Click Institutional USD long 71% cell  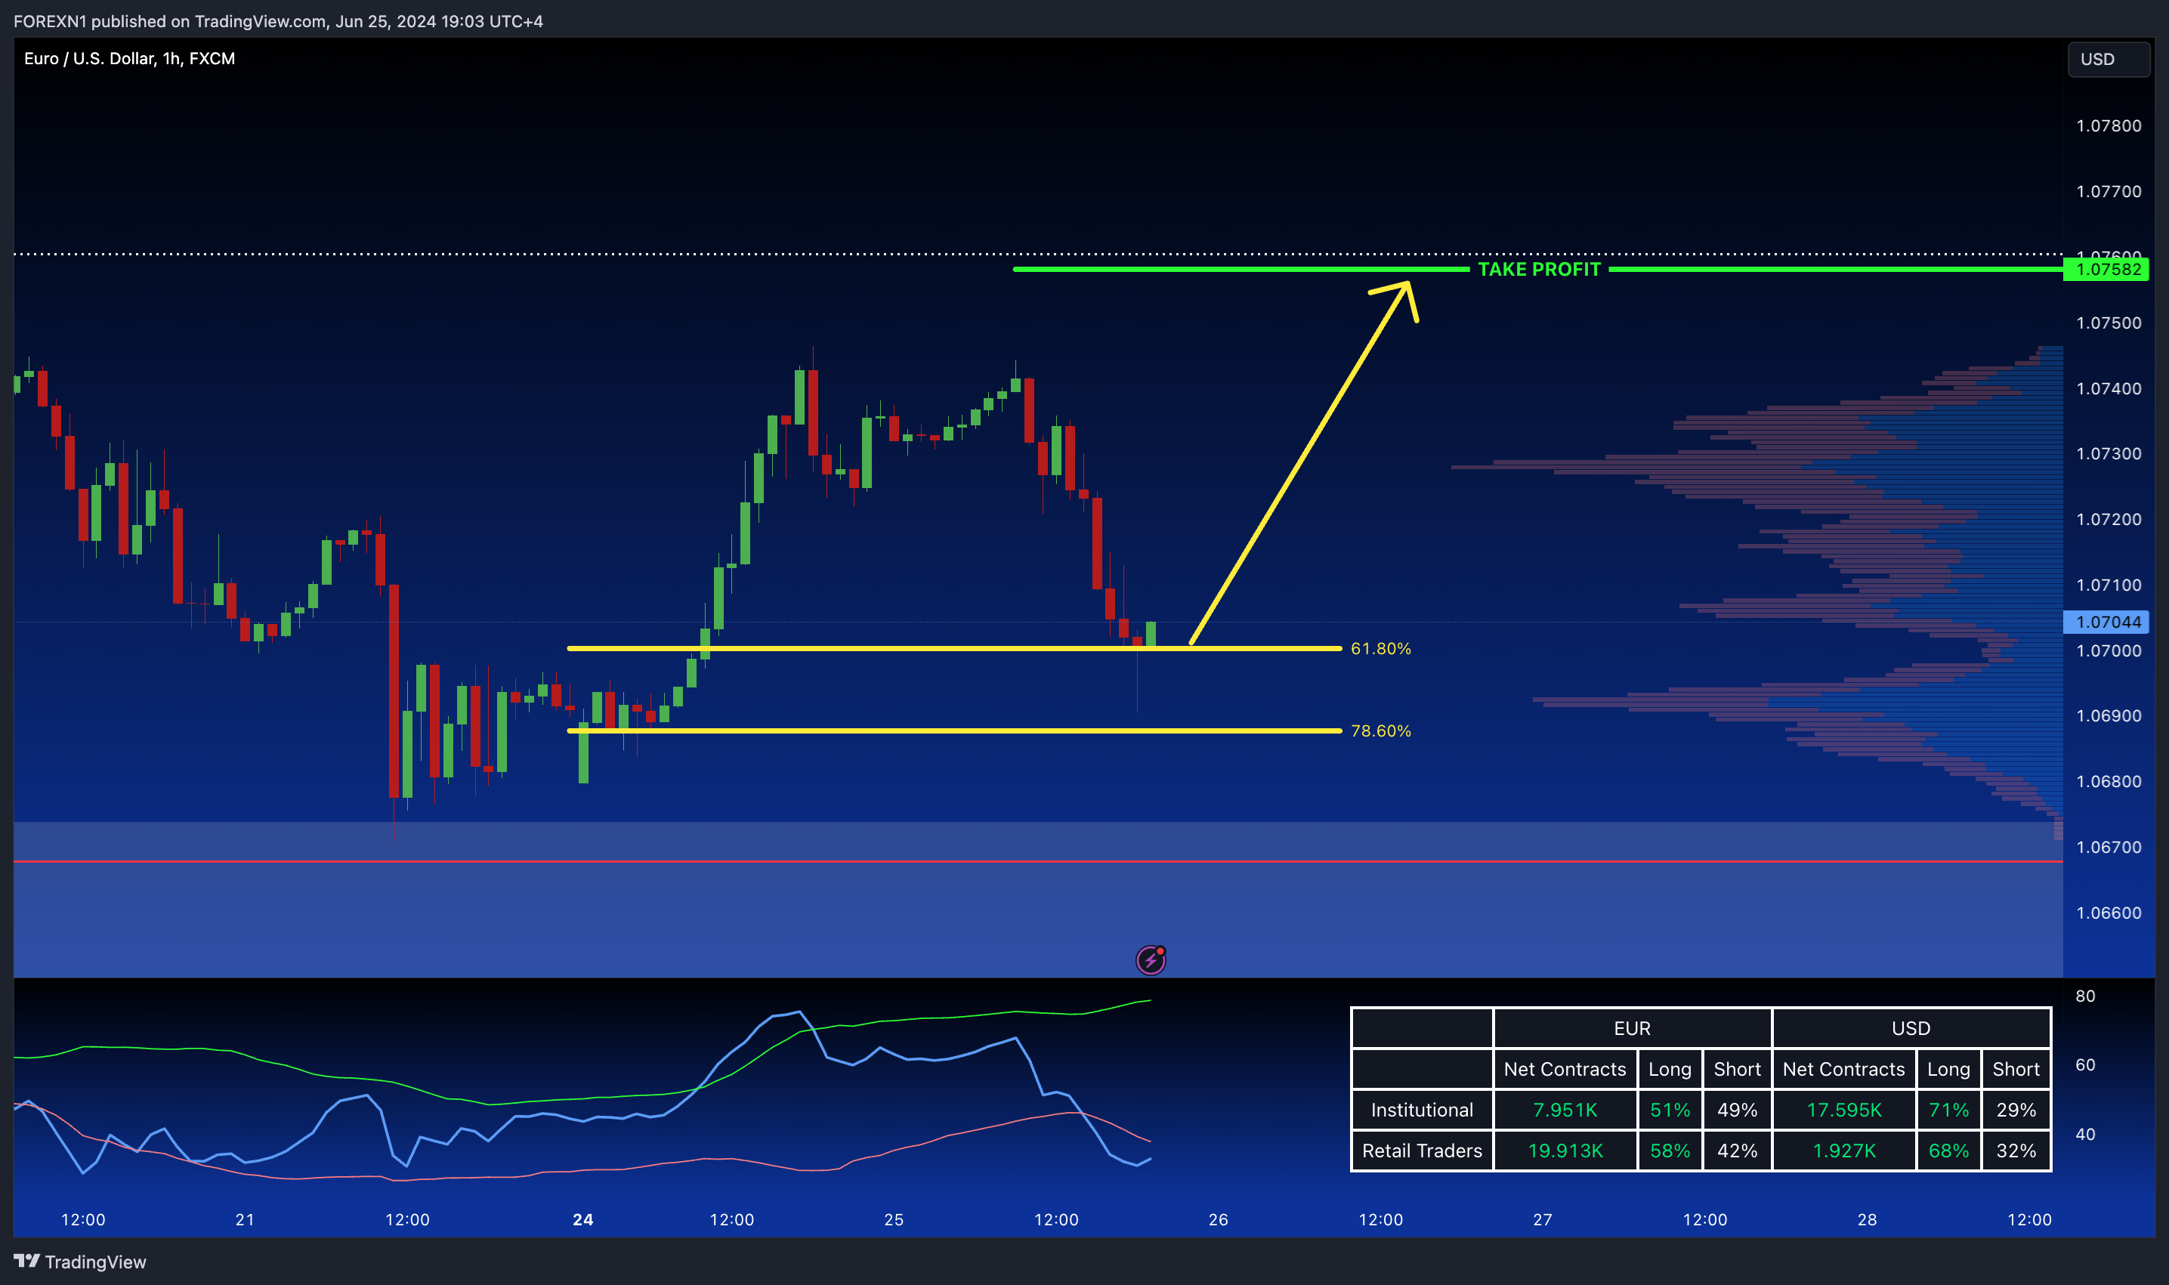point(1948,1110)
